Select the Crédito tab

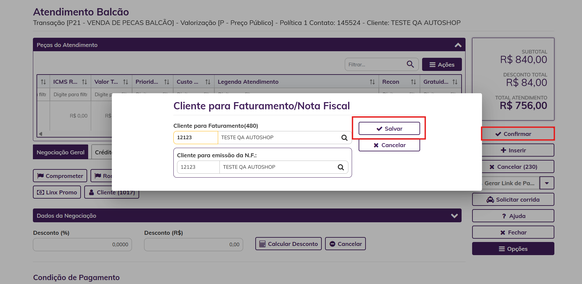tap(102, 152)
